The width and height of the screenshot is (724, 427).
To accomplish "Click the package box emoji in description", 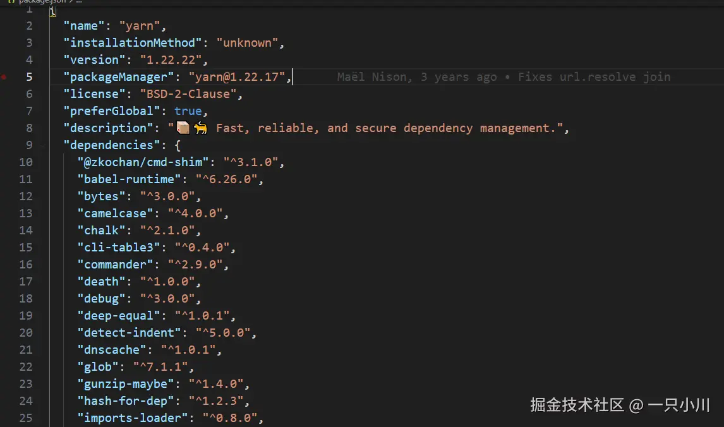I will (183, 128).
